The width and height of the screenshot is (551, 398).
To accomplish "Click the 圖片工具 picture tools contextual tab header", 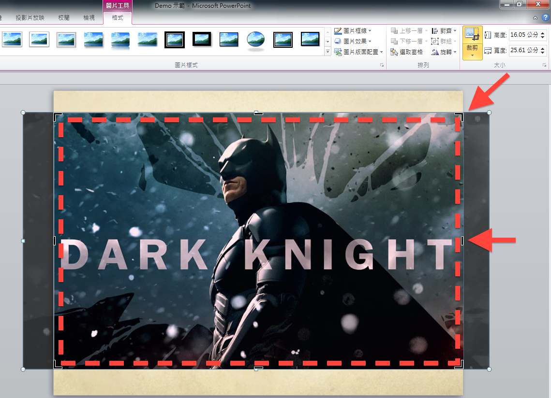I will click(118, 6).
